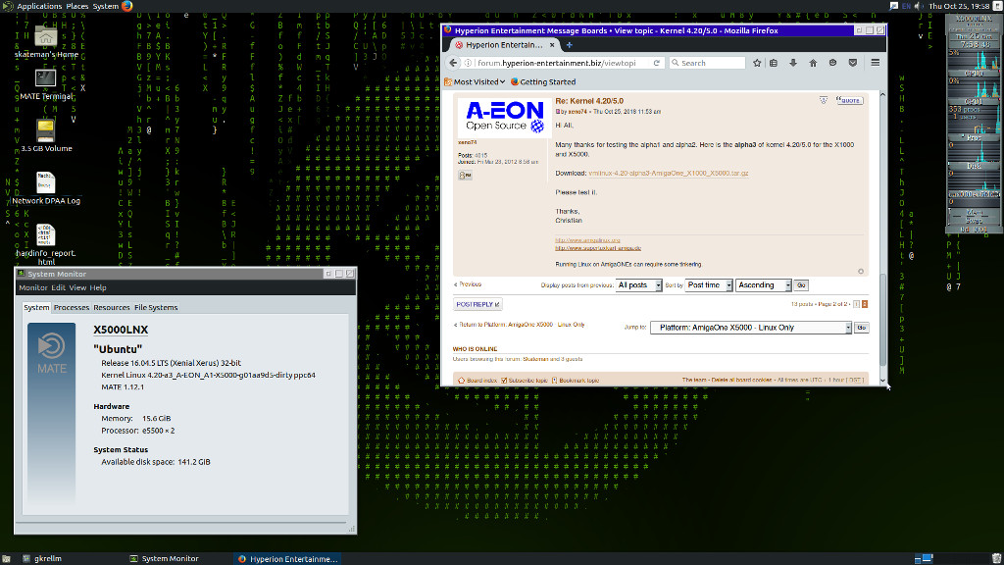Click the report post icon beside Quote

824,101
